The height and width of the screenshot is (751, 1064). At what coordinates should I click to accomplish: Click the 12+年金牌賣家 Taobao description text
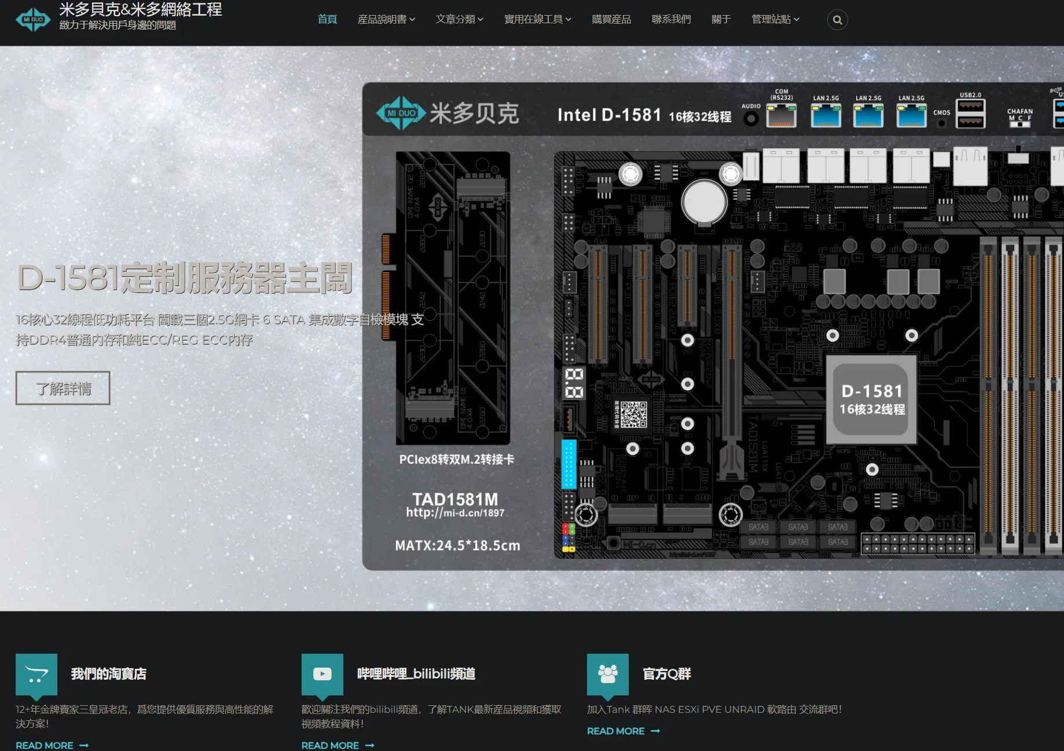click(145, 716)
